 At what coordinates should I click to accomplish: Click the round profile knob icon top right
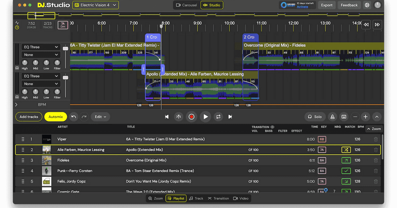pyautogui.click(x=377, y=5)
